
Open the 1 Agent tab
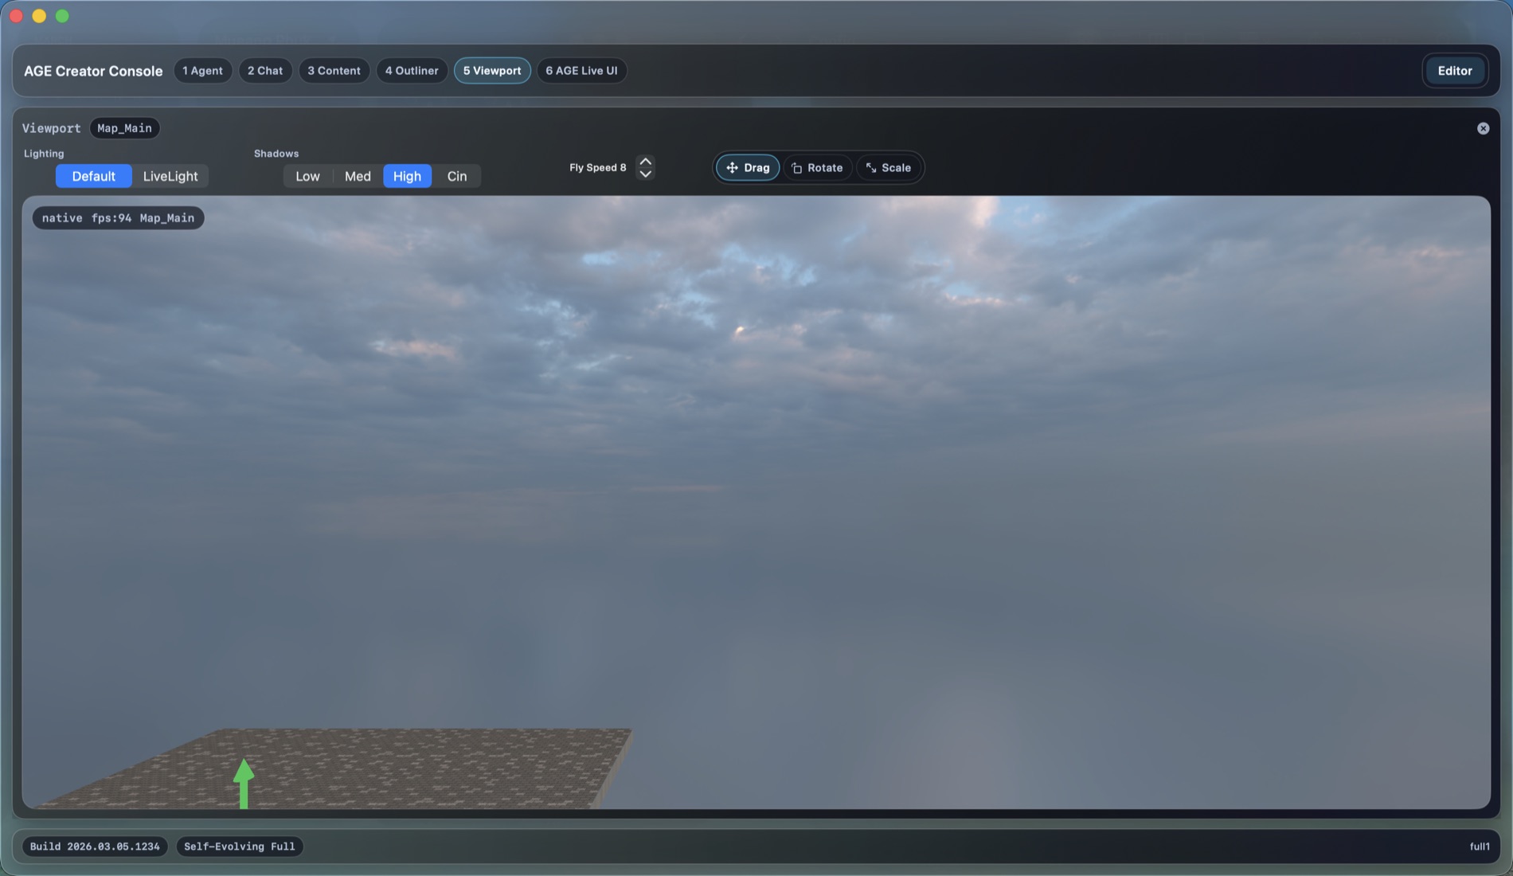point(202,70)
